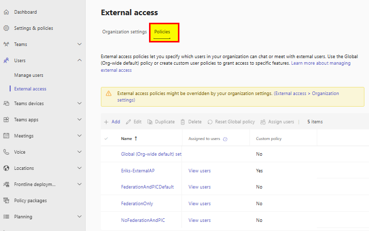369x231 pixels.
Task: Open Manage users in the sidebar
Action: (29, 75)
